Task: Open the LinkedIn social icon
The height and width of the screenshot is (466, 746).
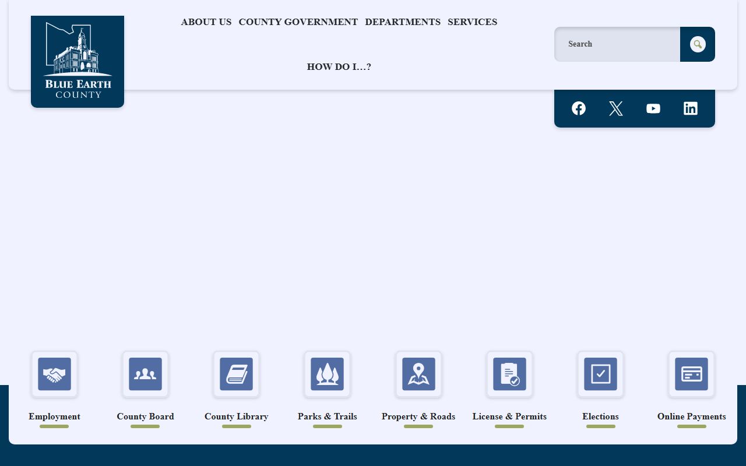Action: coord(691,108)
